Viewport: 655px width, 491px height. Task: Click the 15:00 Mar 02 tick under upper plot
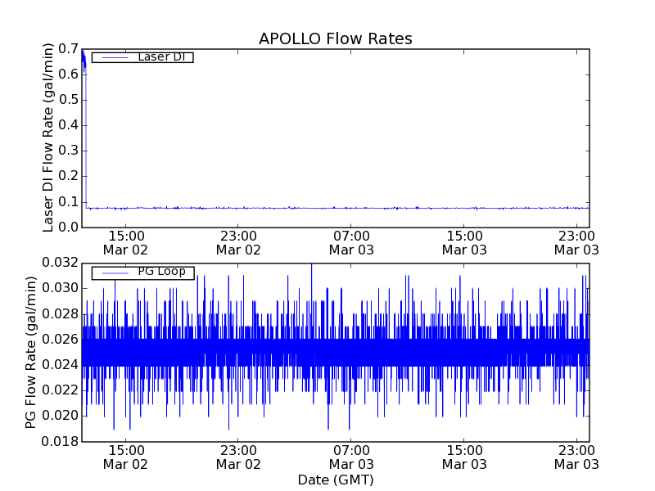pyautogui.click(x=125, y=242)
